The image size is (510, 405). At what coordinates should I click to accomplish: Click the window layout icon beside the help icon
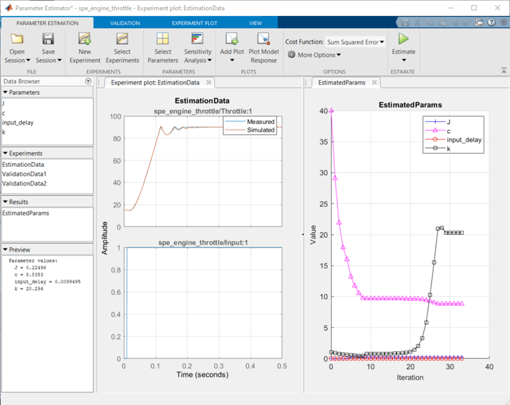479,22
